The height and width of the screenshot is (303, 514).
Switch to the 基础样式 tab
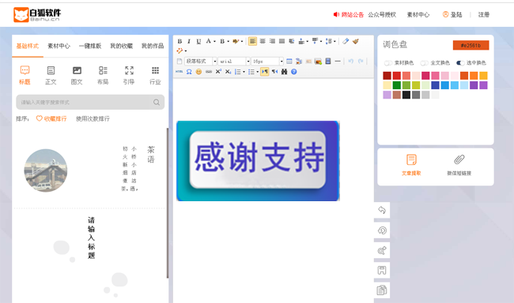click(28, 46)
